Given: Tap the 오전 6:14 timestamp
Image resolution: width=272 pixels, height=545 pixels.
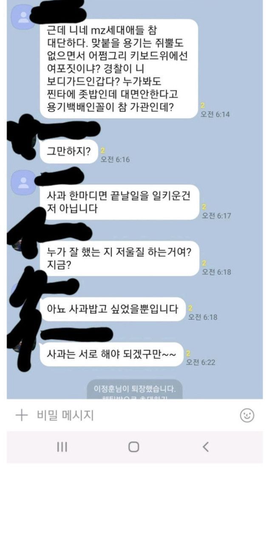Looking at the screenshot, I should tap(215, 115).
